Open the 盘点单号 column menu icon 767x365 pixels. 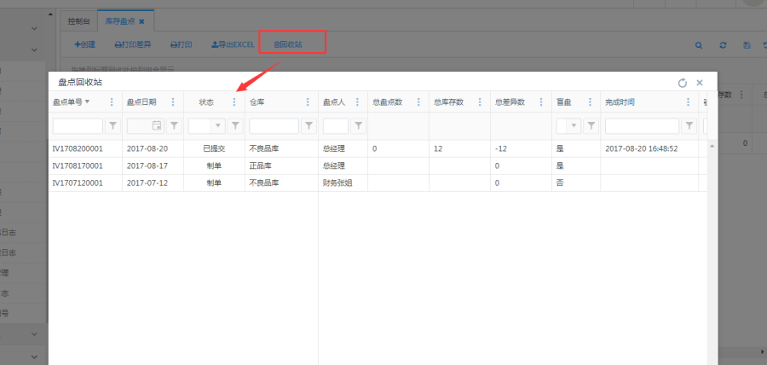coord(112,102)
